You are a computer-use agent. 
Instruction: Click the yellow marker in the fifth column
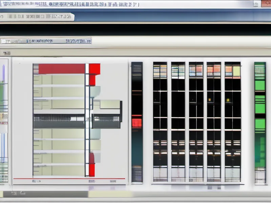tap(228, 100)
